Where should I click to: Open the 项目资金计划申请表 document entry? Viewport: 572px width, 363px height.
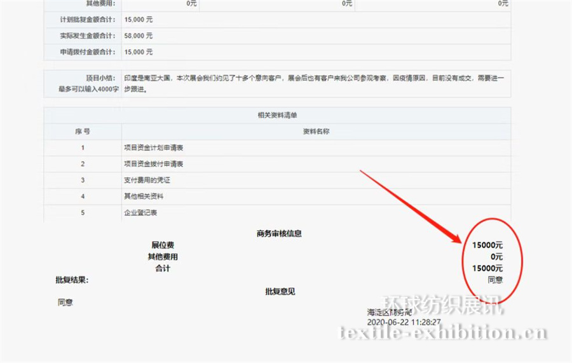coord(154,148)
